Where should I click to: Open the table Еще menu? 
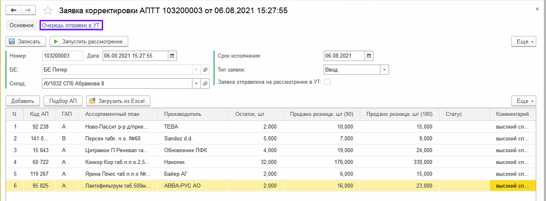523,100
